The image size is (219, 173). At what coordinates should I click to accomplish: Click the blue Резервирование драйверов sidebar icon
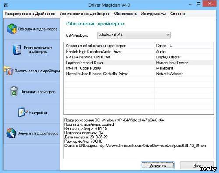coord(17,49)
